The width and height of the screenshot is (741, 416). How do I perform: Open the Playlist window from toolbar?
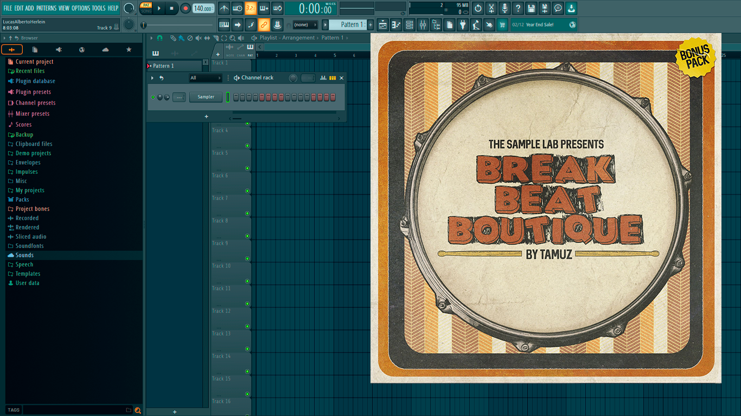click(383, 25)
